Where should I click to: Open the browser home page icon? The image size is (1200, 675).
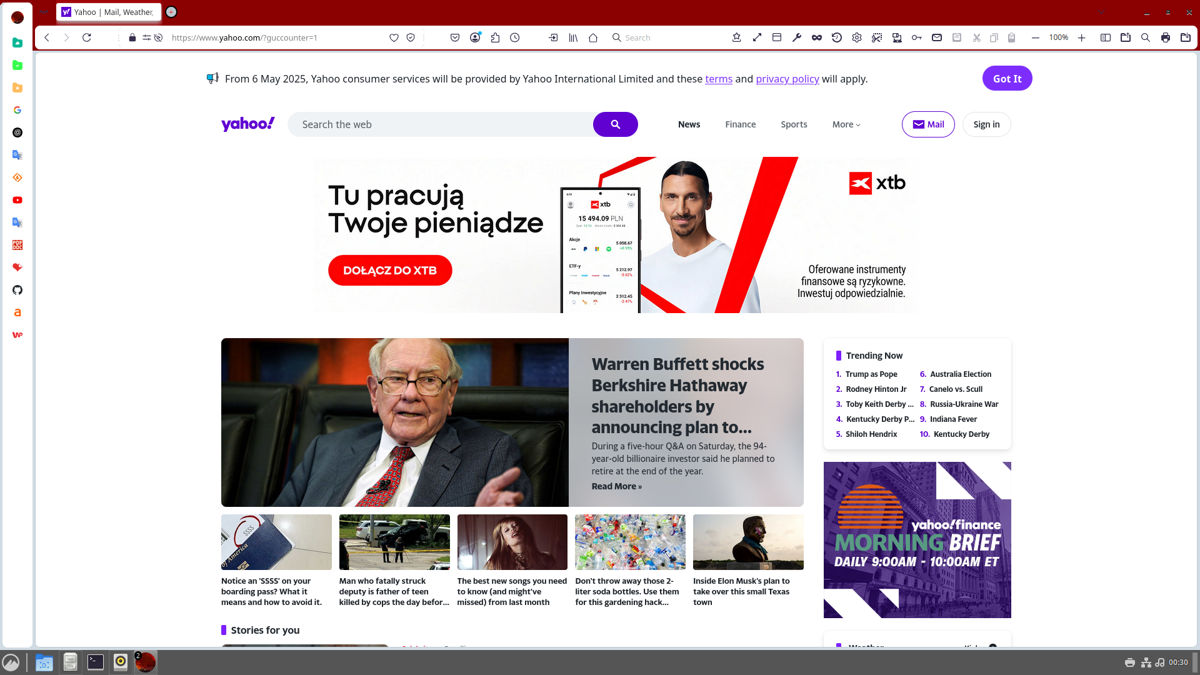(x=593, y=37)
